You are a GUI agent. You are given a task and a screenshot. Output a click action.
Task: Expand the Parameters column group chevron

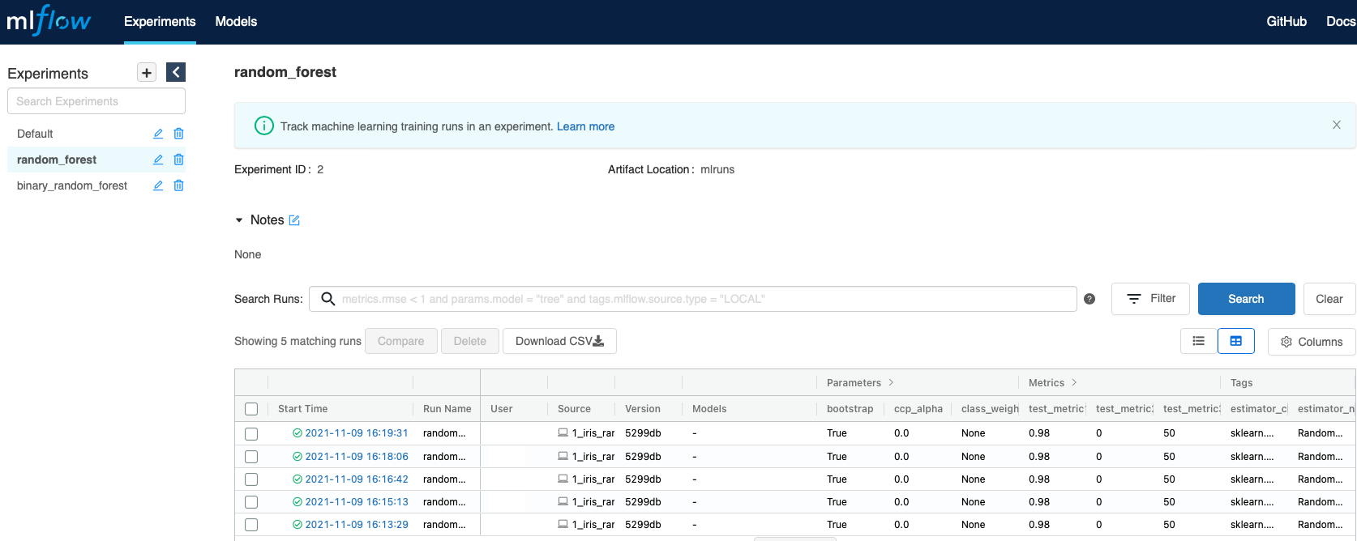tap(891, 382)
